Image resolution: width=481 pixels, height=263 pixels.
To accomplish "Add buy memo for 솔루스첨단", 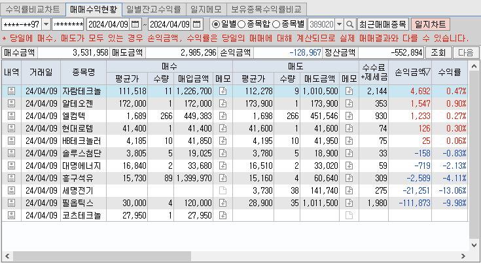I will (223, 153).
